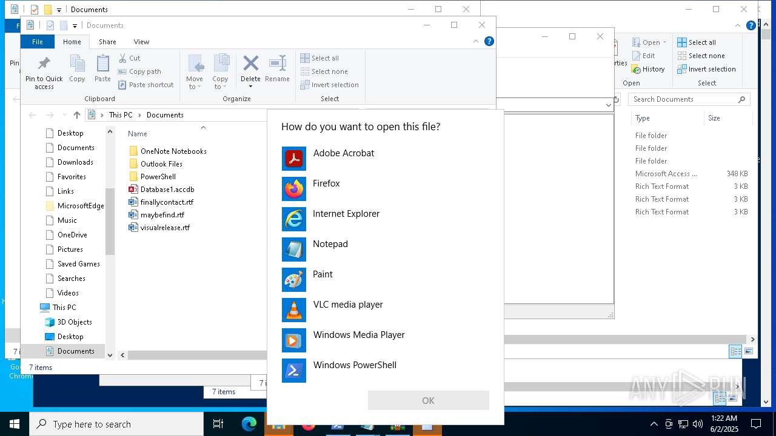Click Invert selection in front window ribbon
Screen dimensions: 776x436
click(330, 85)
